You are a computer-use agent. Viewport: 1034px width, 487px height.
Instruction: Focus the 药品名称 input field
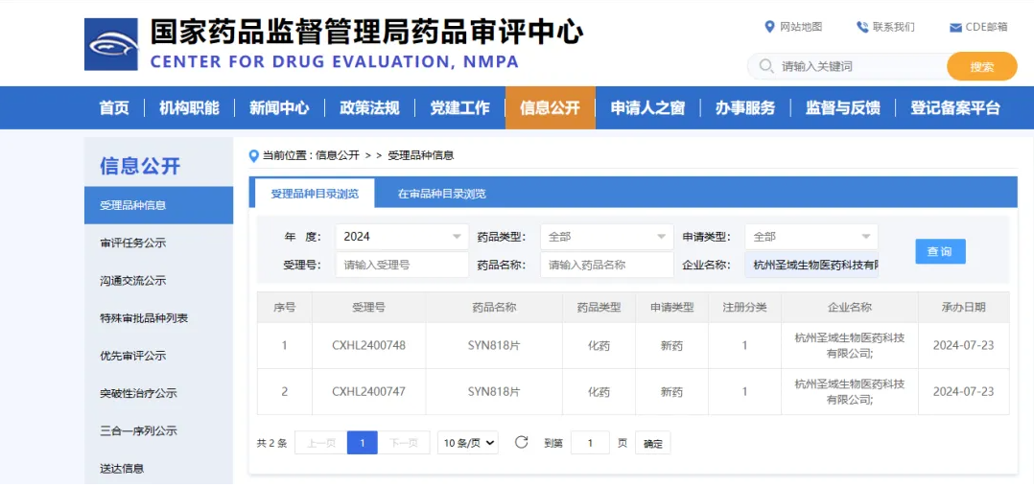[606, 266]
